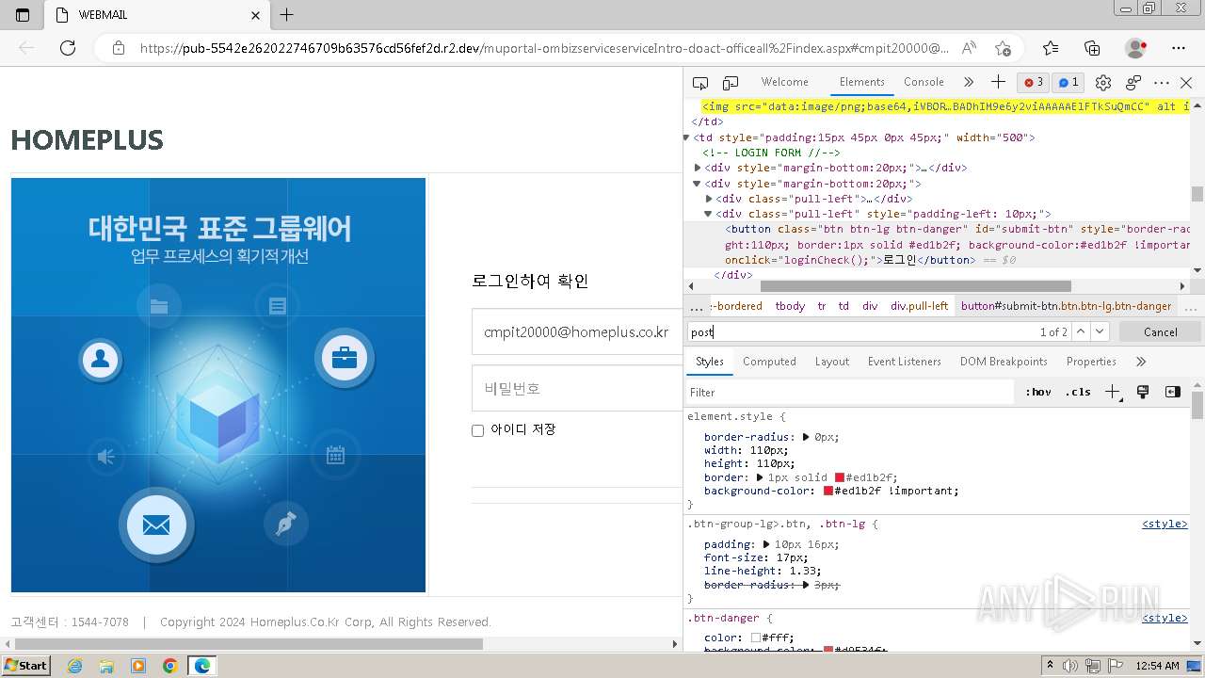
Task: Focus the styles Filter box
Action: [x=849, y=392]
